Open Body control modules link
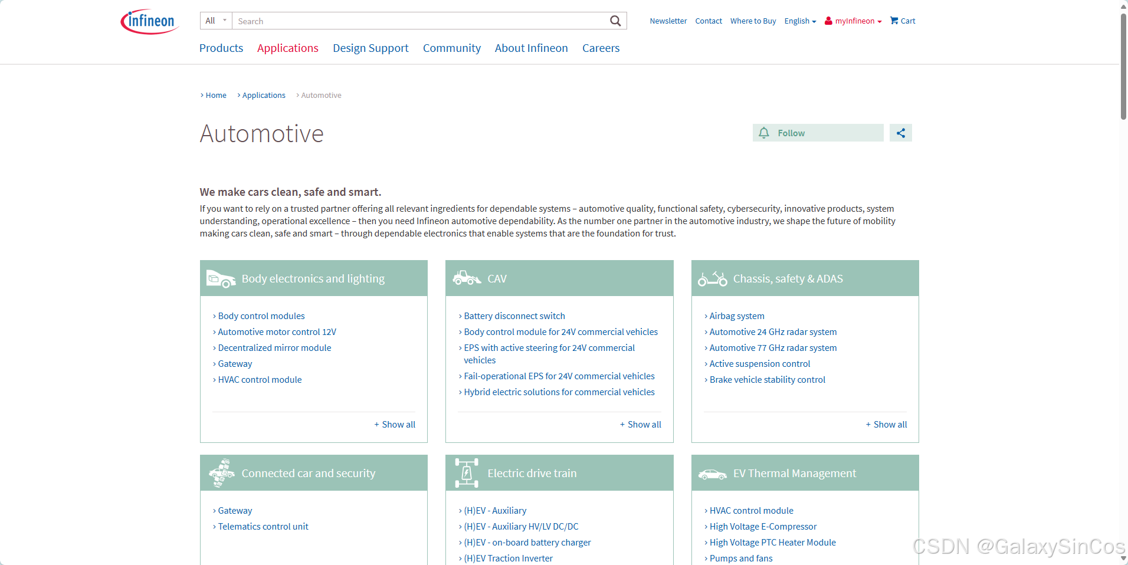The image size is (1128, 565). tap(261, 316)
